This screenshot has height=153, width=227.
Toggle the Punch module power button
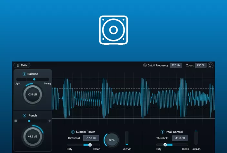pyautogui.click(x=25, y=115)
